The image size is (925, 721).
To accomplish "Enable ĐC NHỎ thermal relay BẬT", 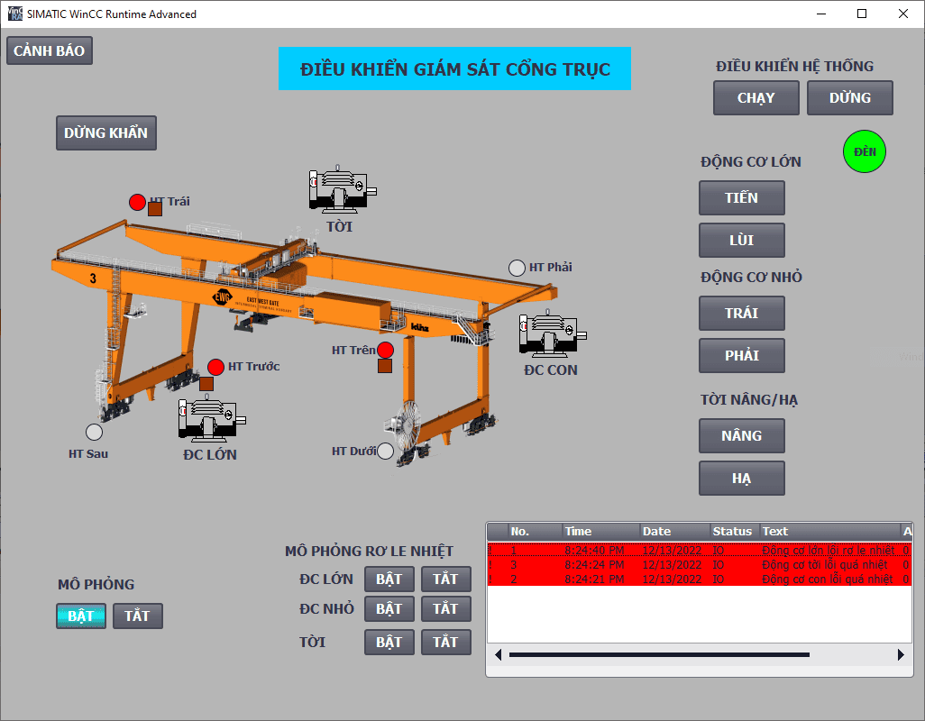I will (389, 609).
